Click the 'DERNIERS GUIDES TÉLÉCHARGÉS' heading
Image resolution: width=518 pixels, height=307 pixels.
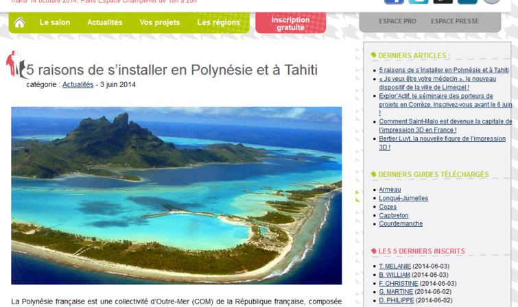[x=434, y=174]
